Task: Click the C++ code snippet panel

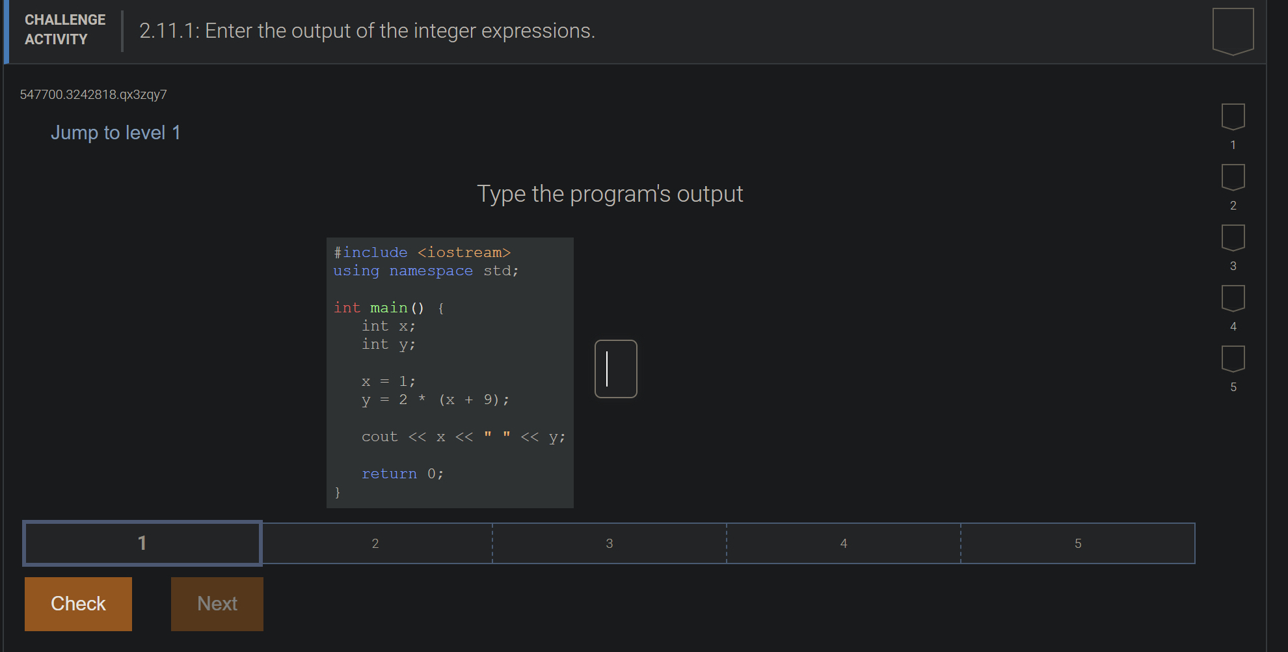Action: 449,372
